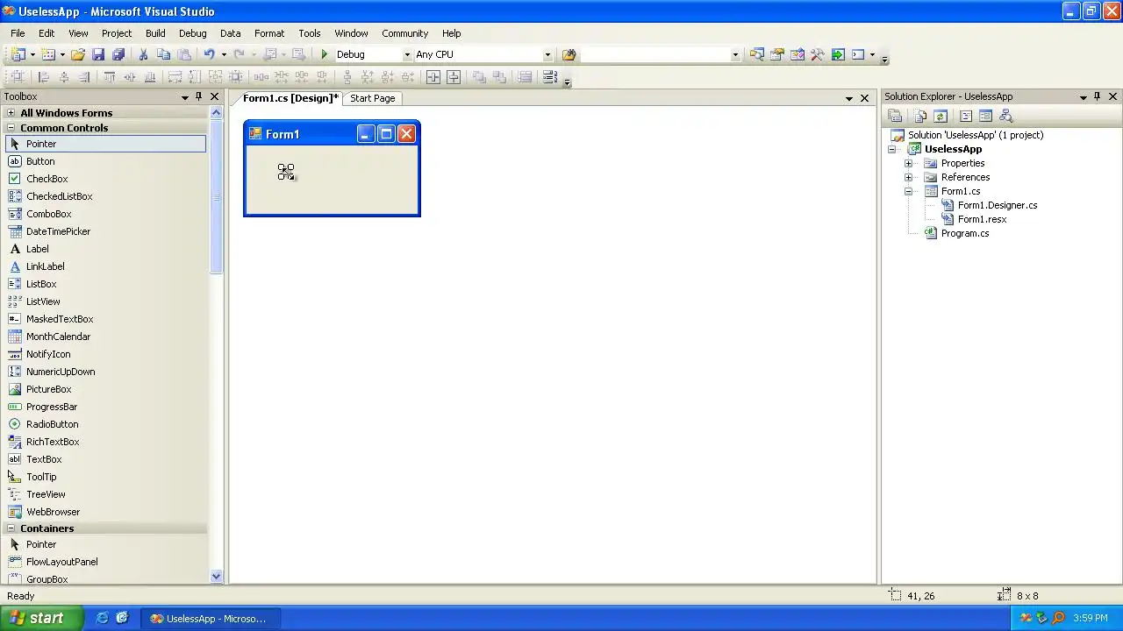Click the Center Horizontally layout icon
1123x631 pixels.
[433, 77]
